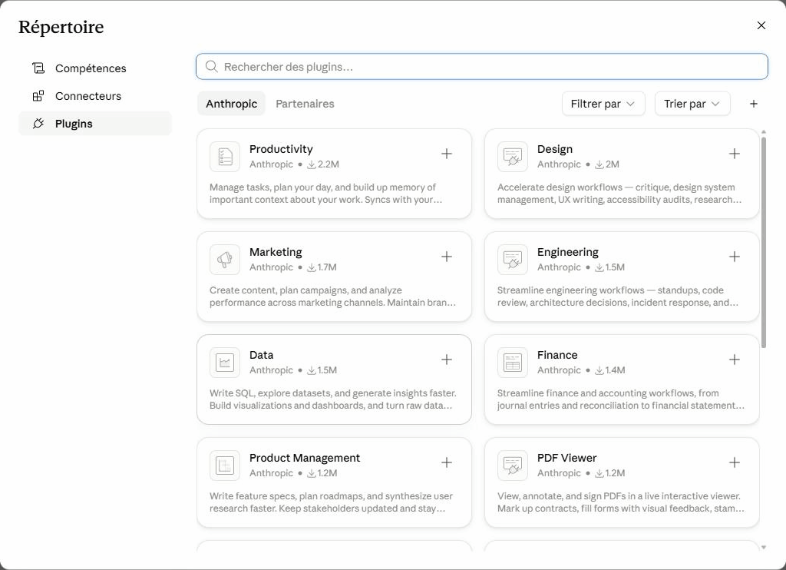Viewport: 786px width, 570px height.
Task: Click the Compétences scroll icon in sidebar
Action: (x=38, y=68)
